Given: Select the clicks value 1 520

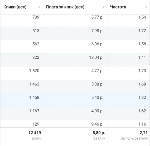Looking at the screenshot, I should pos(34,71).
